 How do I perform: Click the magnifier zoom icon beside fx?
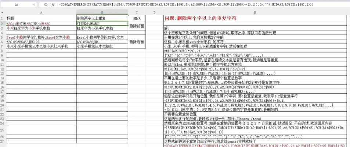coord(46,4)
